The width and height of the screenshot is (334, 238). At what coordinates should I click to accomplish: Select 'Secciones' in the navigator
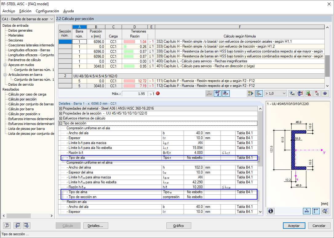16,40
